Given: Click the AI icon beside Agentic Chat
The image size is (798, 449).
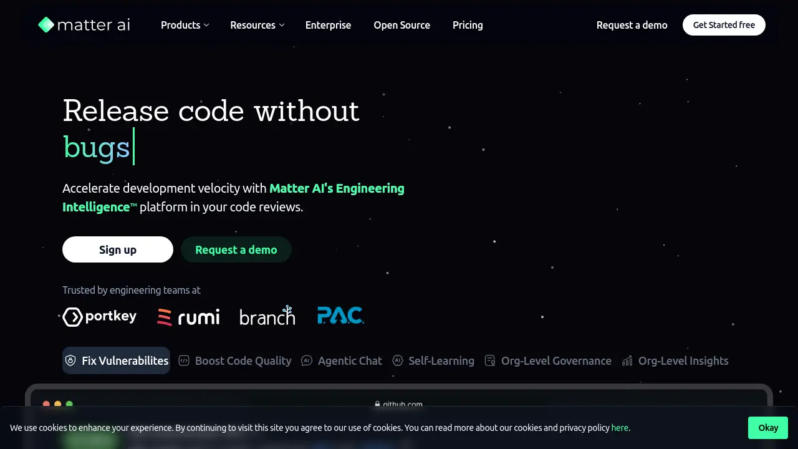Looking at the screenshot, I should pyautogui.click(x=307, y=360).
